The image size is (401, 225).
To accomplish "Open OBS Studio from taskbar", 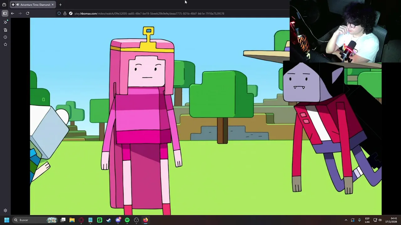I will [136, 220].
